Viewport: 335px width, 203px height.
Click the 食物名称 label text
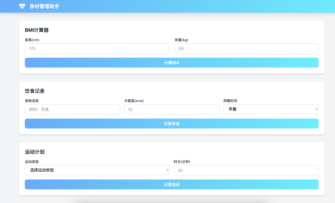tap(32, 101)
